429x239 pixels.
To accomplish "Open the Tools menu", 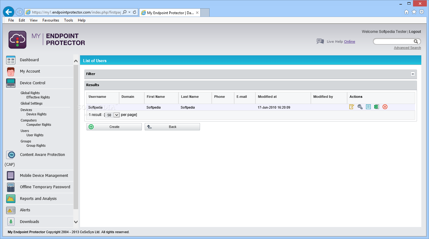I will point(69,20).
